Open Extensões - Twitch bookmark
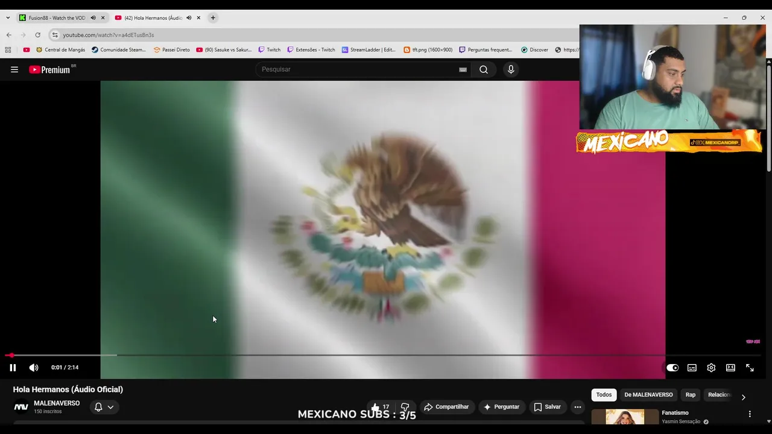The image size is (772, 434). coord(311,50)
